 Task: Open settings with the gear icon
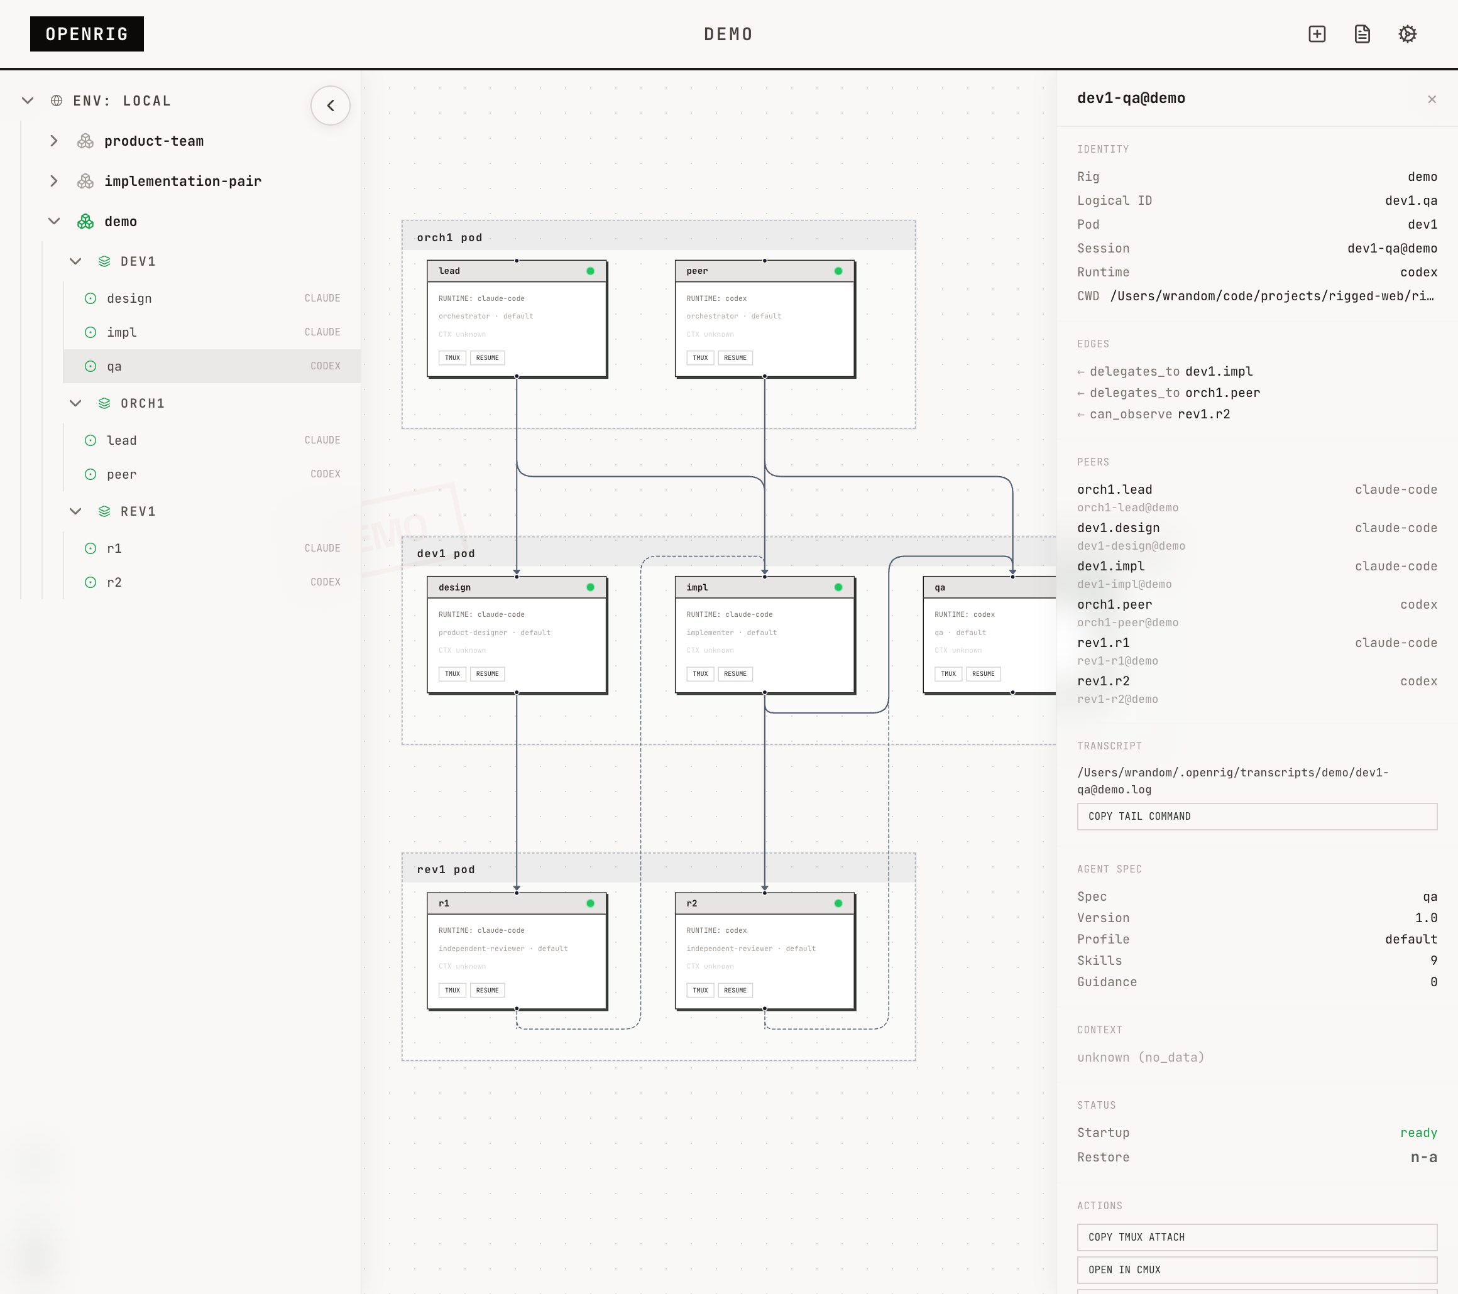click(1406, 33)
